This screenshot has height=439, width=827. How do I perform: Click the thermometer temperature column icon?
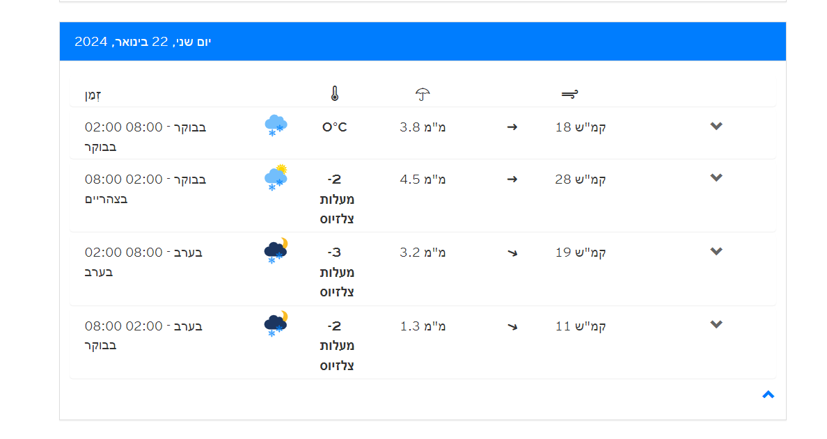[334, 94]
